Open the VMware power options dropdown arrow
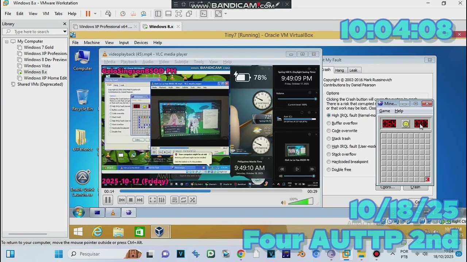 (x=95, y=14)
